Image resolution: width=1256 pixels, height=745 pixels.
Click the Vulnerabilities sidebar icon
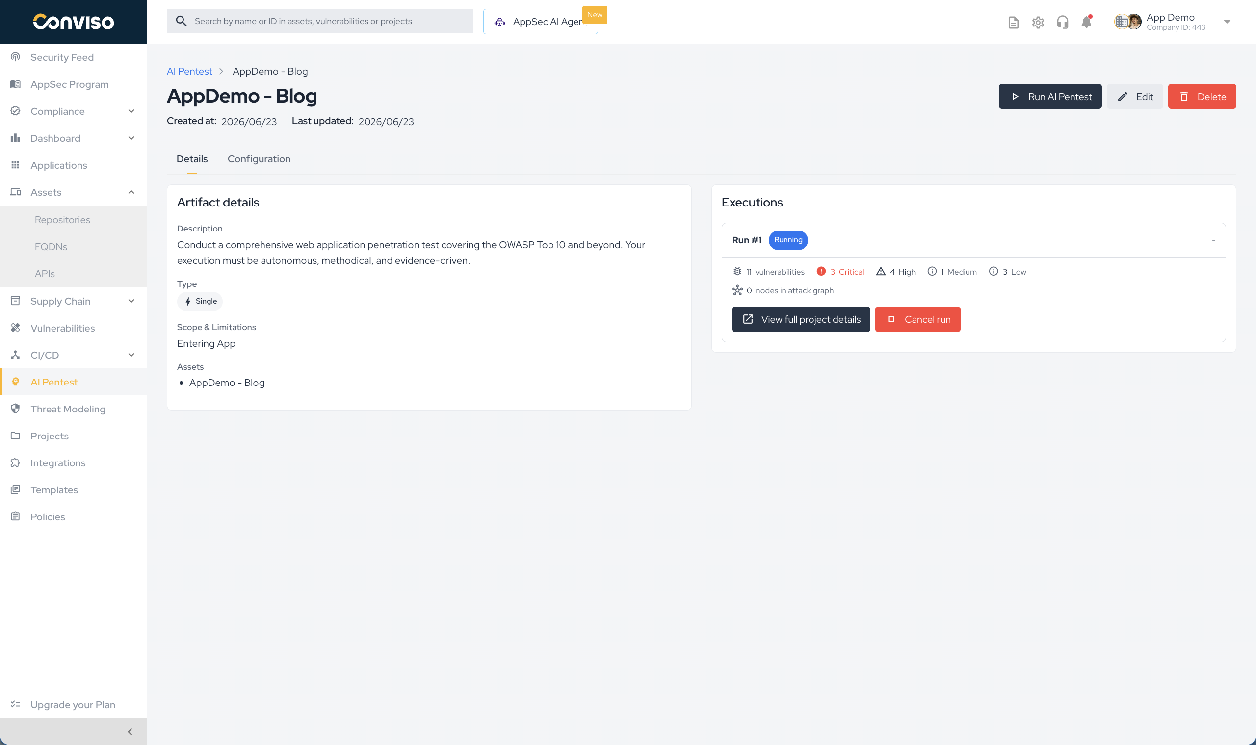(x=16, y=328)
